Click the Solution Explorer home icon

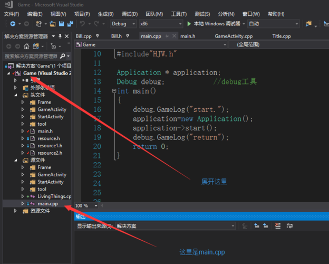tap(26, 46)
